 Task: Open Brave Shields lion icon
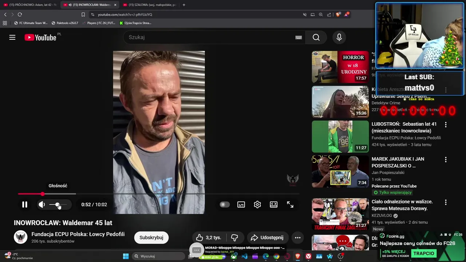tap(338, 15)
